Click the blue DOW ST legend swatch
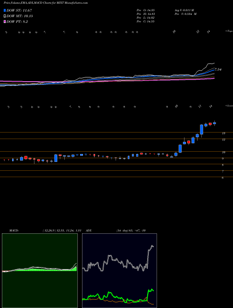Image resolution: width=233 pixels, height=308 pixels. (x=5, y=10)
